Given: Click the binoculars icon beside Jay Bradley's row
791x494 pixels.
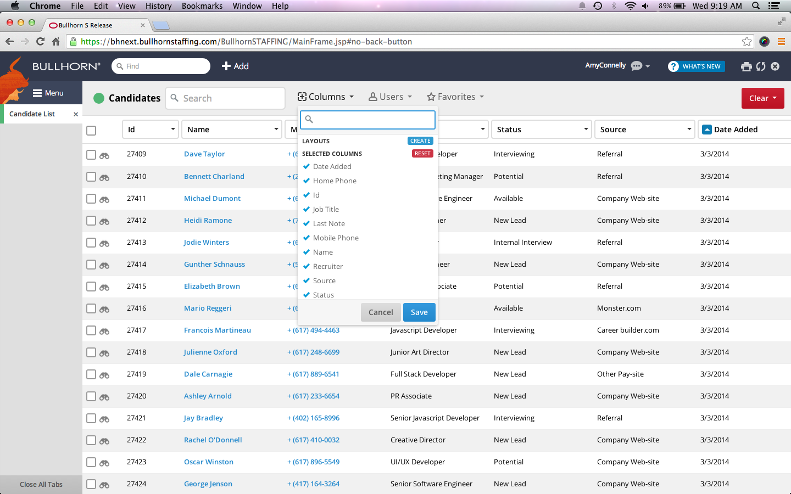Looking at the screenshot, I should (104, 419).
